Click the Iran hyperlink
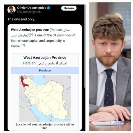133x133 pixels. pos(14,41)
